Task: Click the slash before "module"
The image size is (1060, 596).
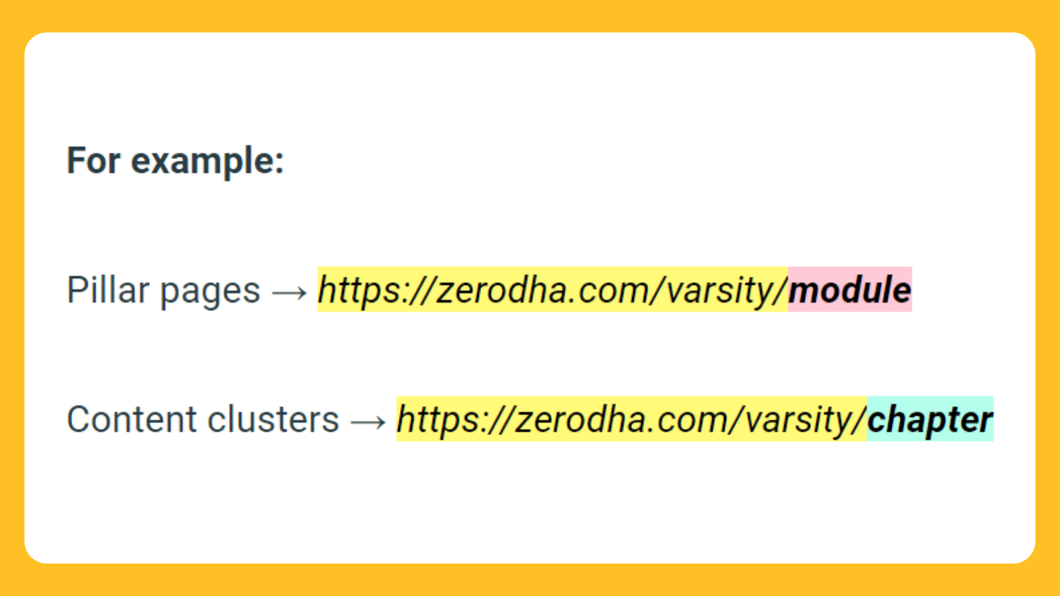Action: (x=782, y=290)
